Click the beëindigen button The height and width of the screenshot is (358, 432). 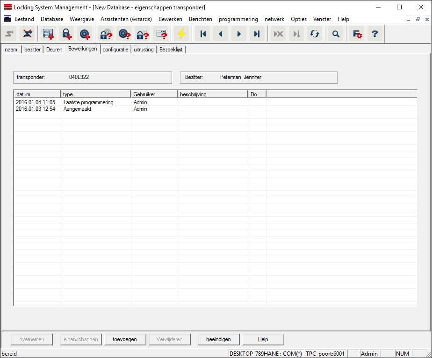coord(218,339)
